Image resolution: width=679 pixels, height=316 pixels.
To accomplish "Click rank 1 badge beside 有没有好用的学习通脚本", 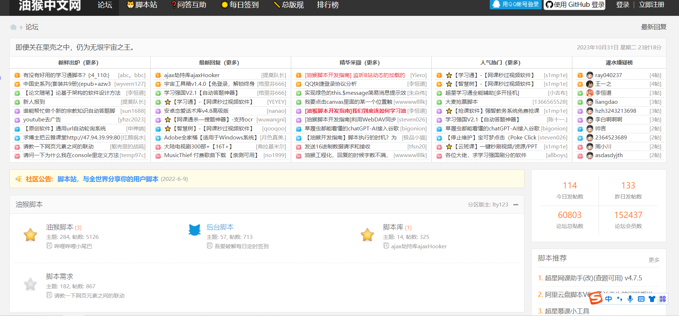I will tap(17, 75).
